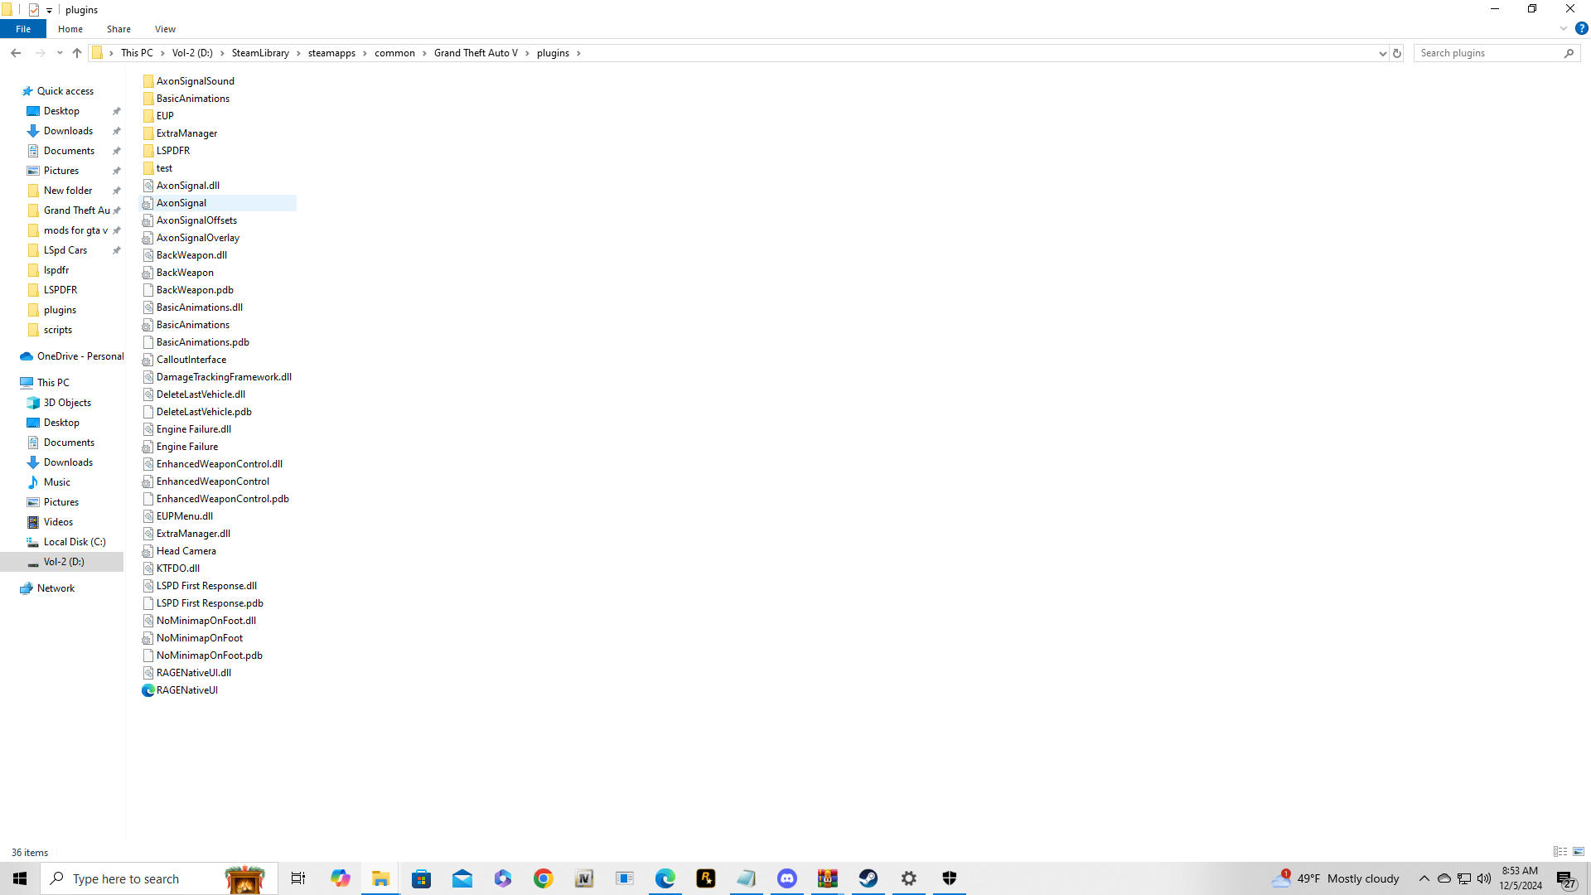The image size is (1591, 895).
Task: Switch to large icons view layout
Action: click(1579, 852)
